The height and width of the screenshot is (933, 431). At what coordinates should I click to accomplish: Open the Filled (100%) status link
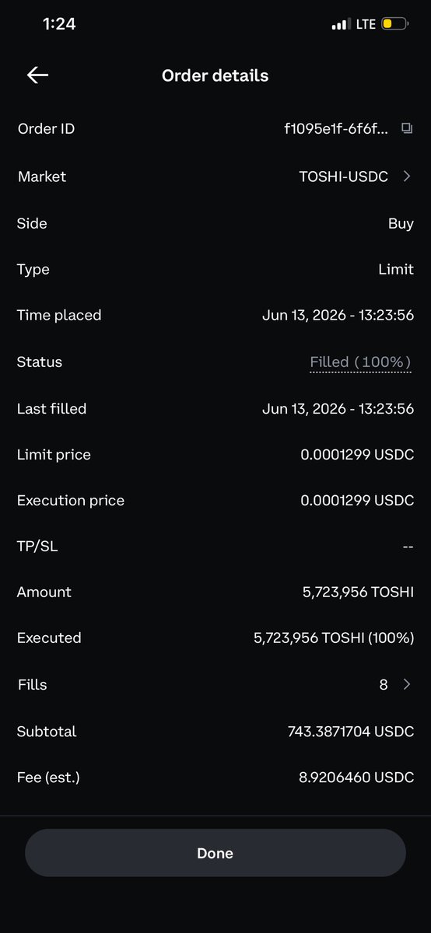[x=360, y=362]
